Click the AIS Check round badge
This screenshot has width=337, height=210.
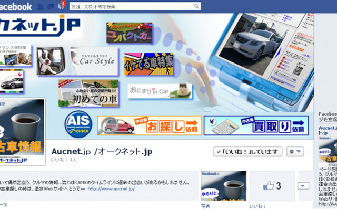(x=78, y=124)
